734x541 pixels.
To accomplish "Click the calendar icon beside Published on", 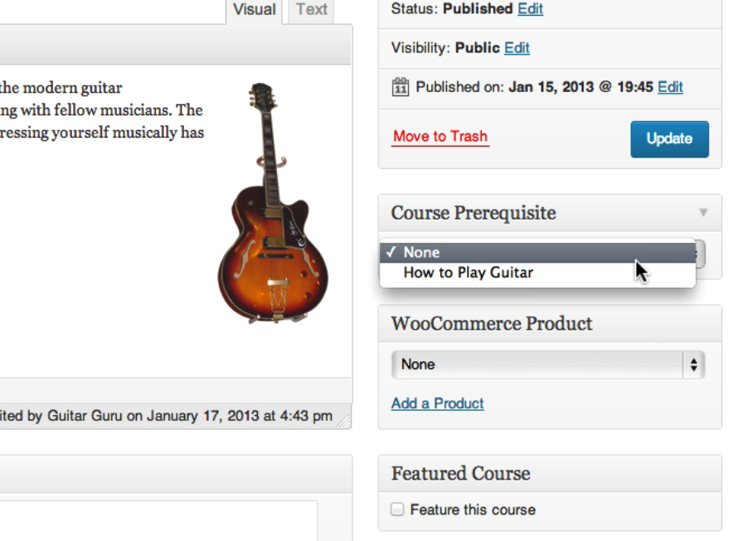I will point(401,87).
